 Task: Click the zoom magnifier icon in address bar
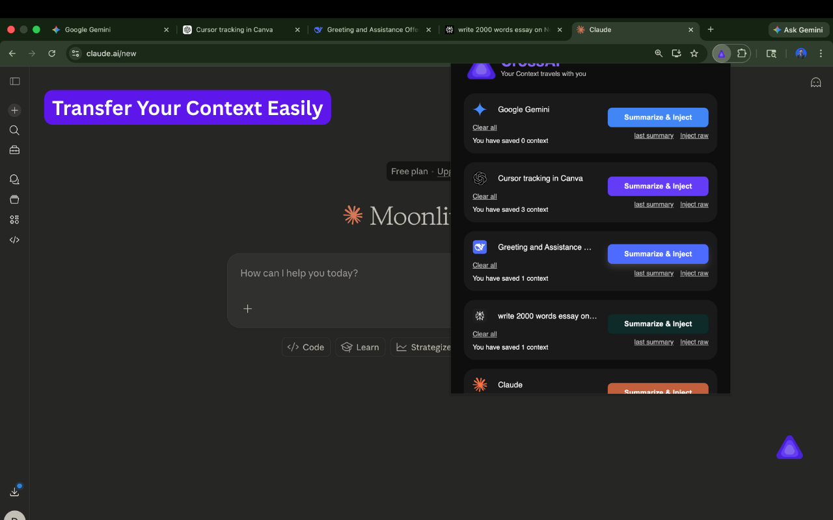pos(659,54)
